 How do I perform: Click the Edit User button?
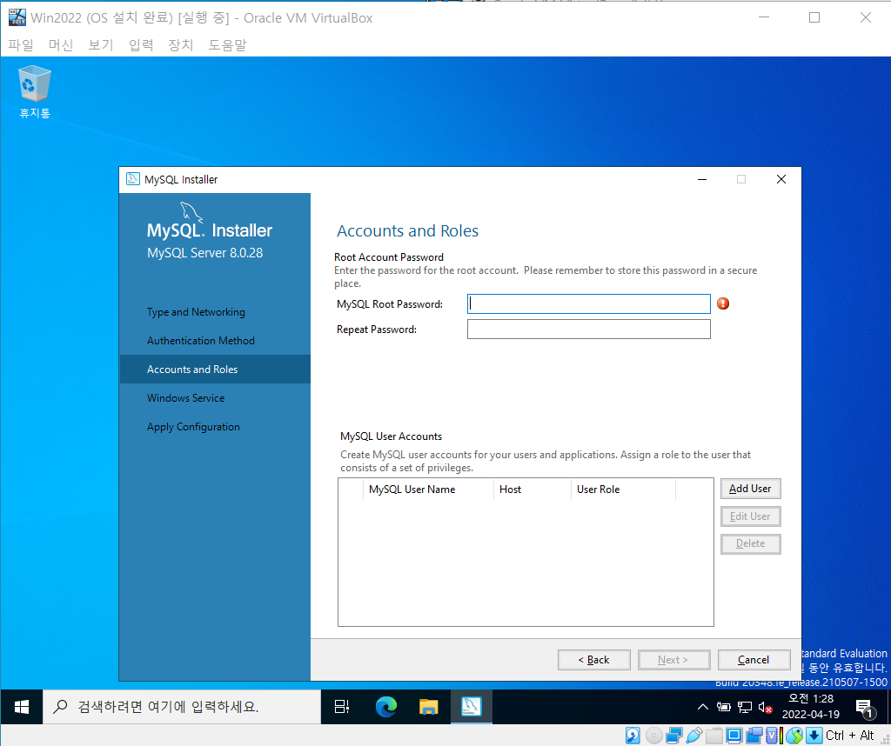coord(750,516)
